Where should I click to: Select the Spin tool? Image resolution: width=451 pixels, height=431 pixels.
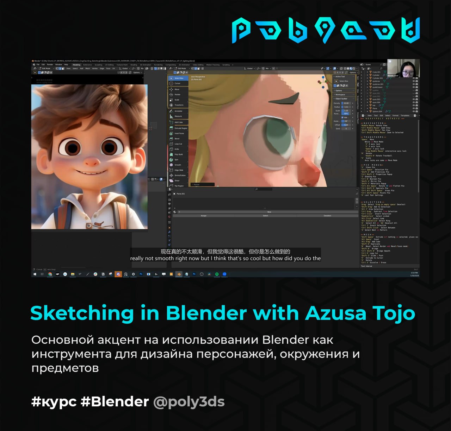coord(178,160)
